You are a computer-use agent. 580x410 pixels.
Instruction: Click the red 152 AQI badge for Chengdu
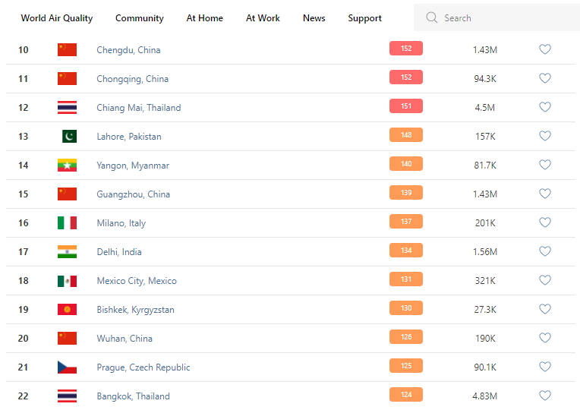[406, 49]
